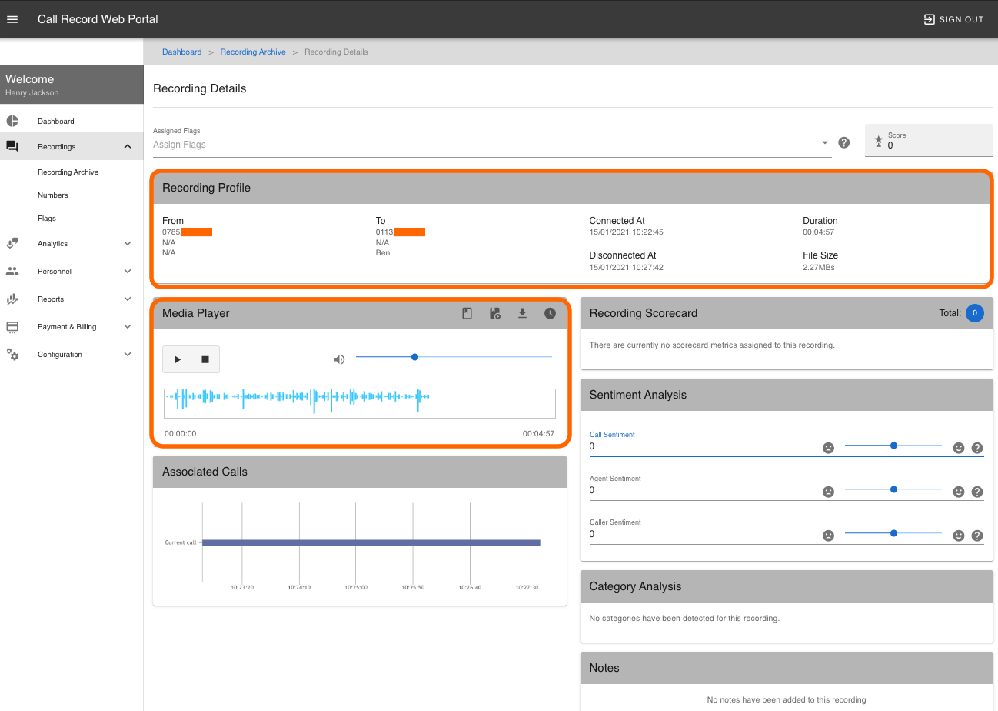
Task: Collapse the Recordings sidebar section
Action: pyautogui.click(x=72, y=146)
